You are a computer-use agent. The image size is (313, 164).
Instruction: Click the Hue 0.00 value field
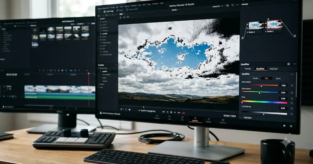pyautogui.click(x=283, y=98)
